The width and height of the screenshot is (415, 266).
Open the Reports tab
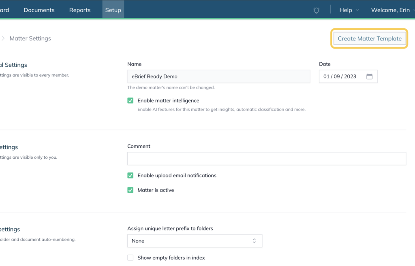pyautogui.click(x=80, y=10)
